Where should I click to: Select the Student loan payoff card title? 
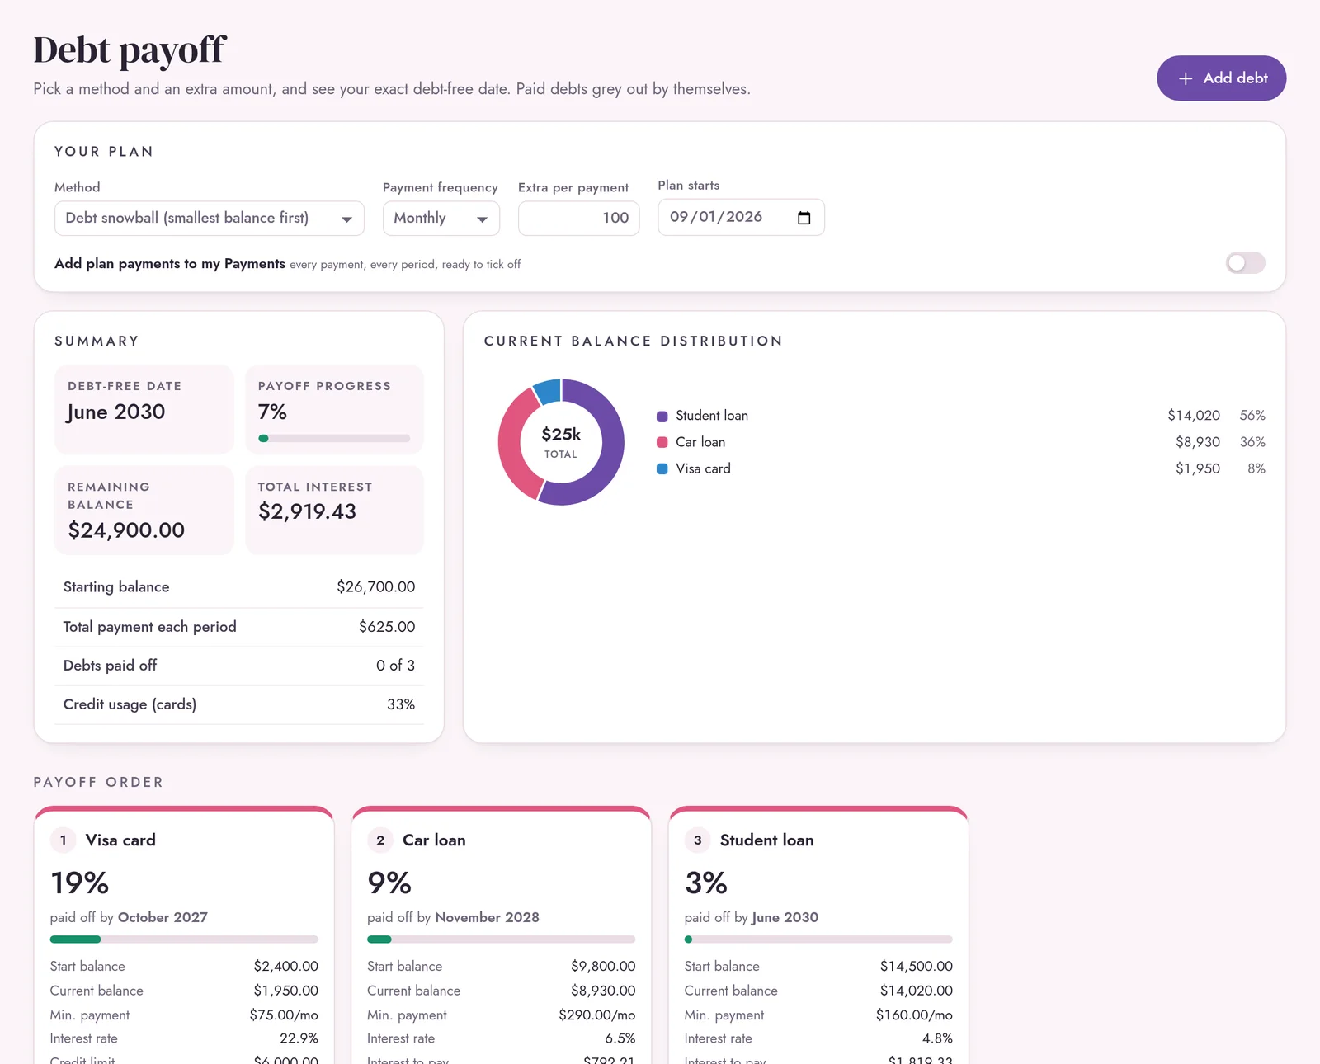click(x=767, y=840)
